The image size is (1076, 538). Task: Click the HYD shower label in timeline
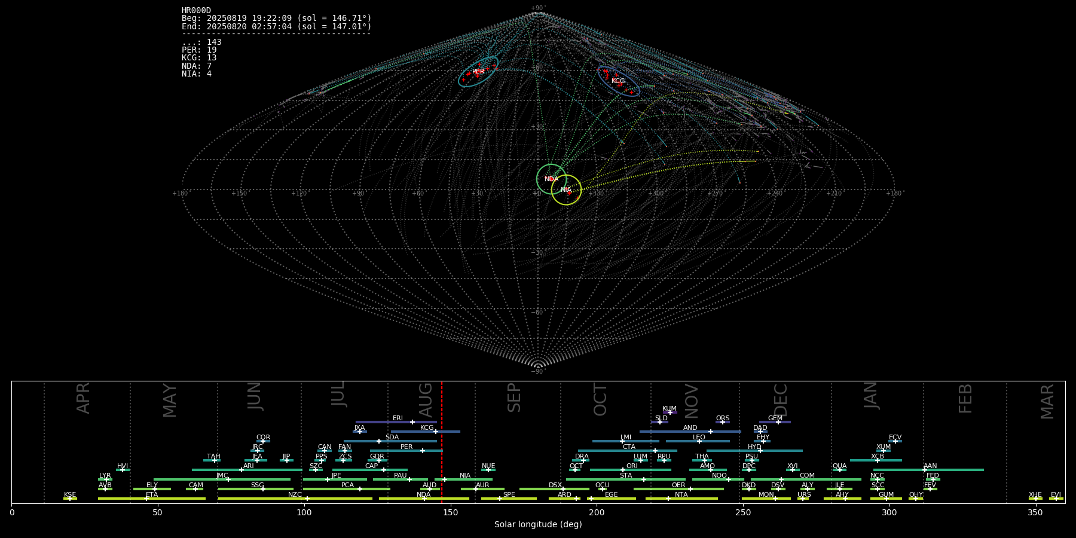coord(754,447)
